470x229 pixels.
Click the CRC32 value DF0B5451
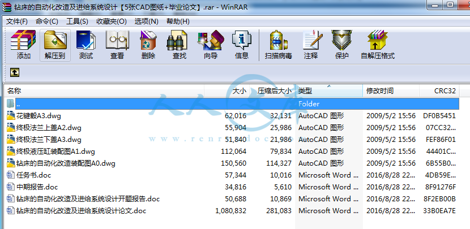(439, 115)
